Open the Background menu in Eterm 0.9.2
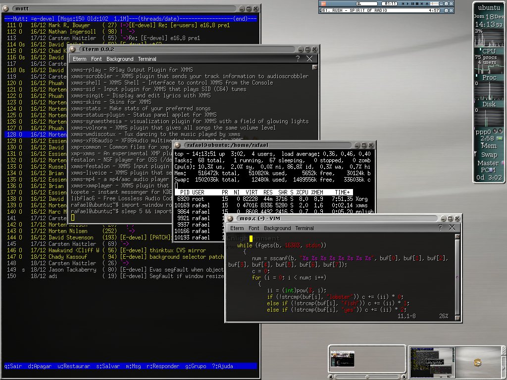 coord(120,59)
